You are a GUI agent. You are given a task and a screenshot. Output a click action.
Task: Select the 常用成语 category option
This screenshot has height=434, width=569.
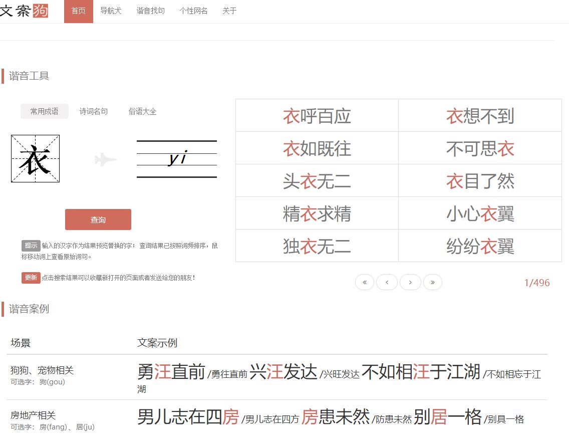(x=44, y=111)
